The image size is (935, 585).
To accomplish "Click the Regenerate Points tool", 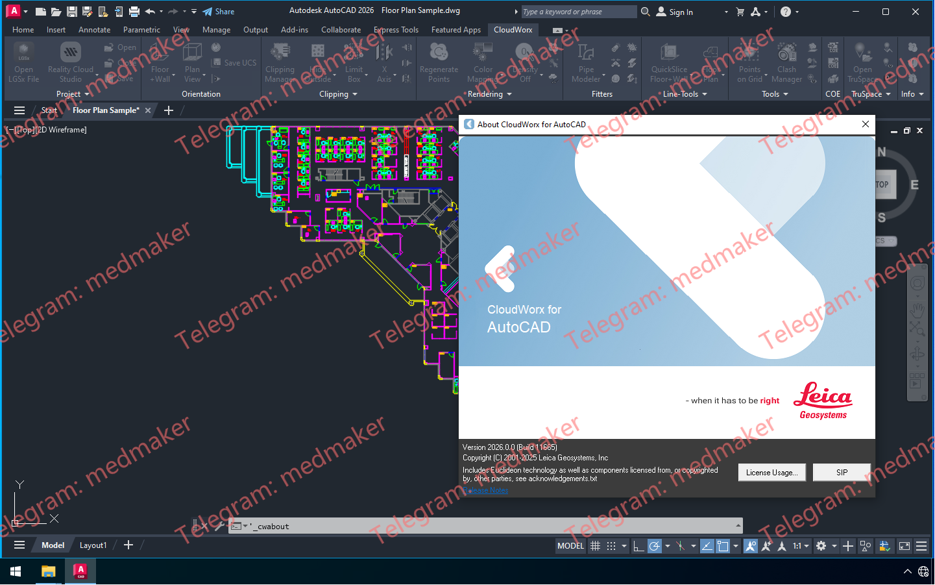I will (439, 62).
